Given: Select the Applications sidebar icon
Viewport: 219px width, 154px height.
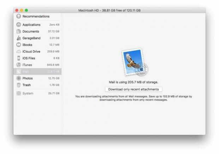Looking at the screenshot, I should click(x=19, y=25).
